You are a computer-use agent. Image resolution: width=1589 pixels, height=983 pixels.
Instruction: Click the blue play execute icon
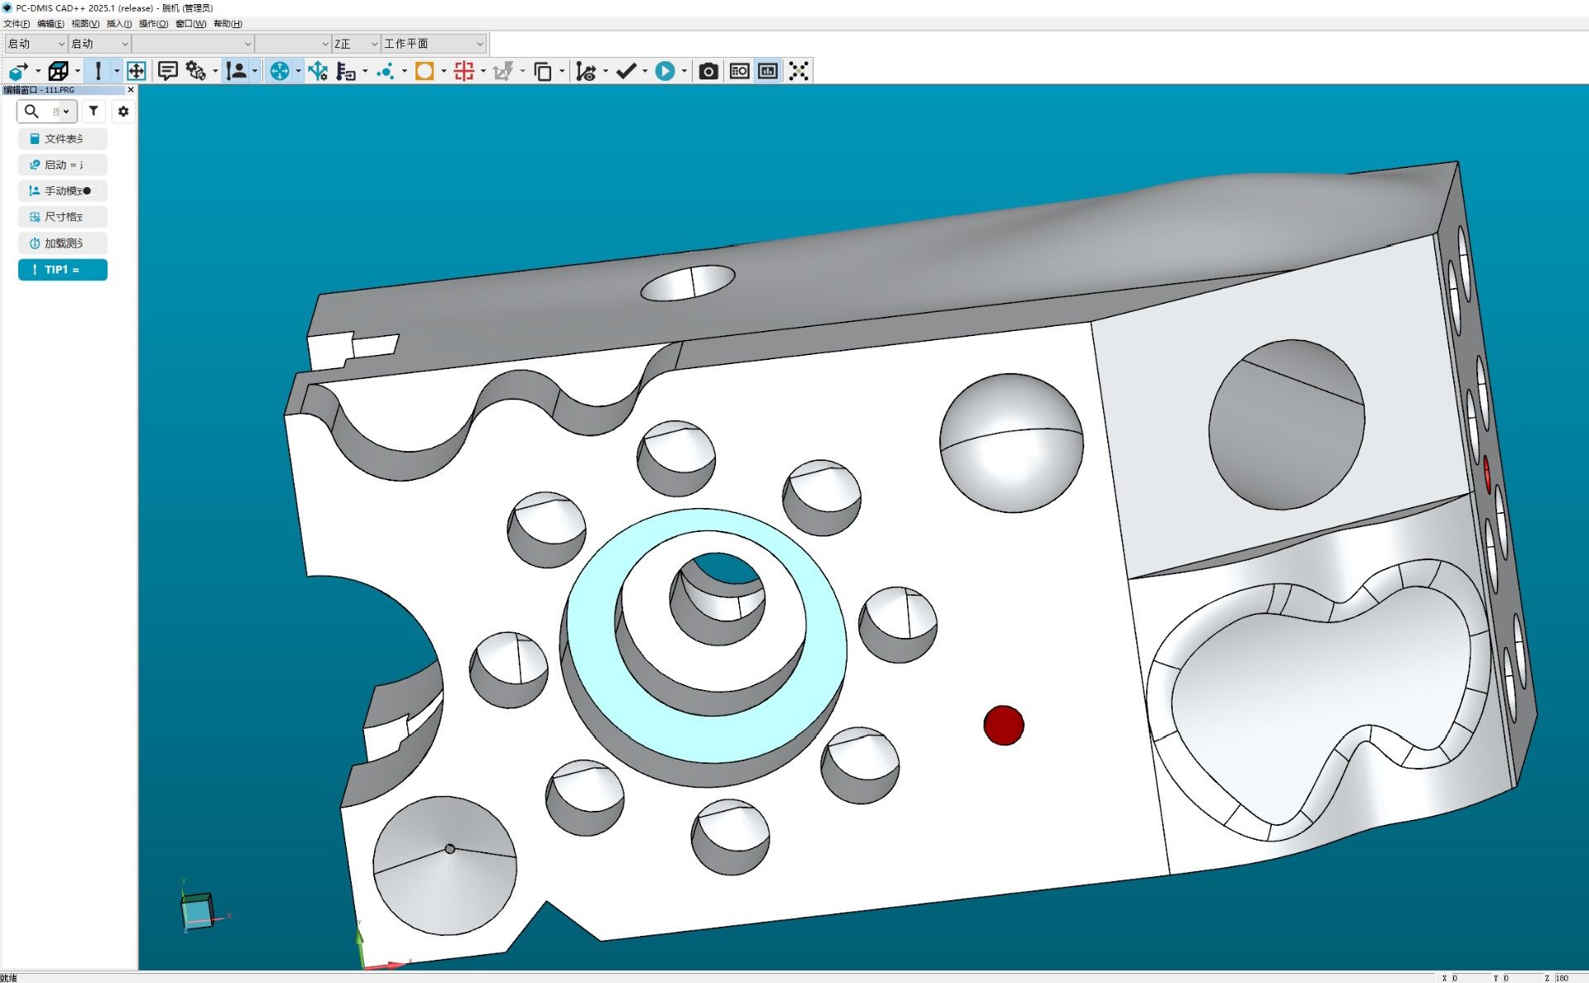(x=665, y=71)
